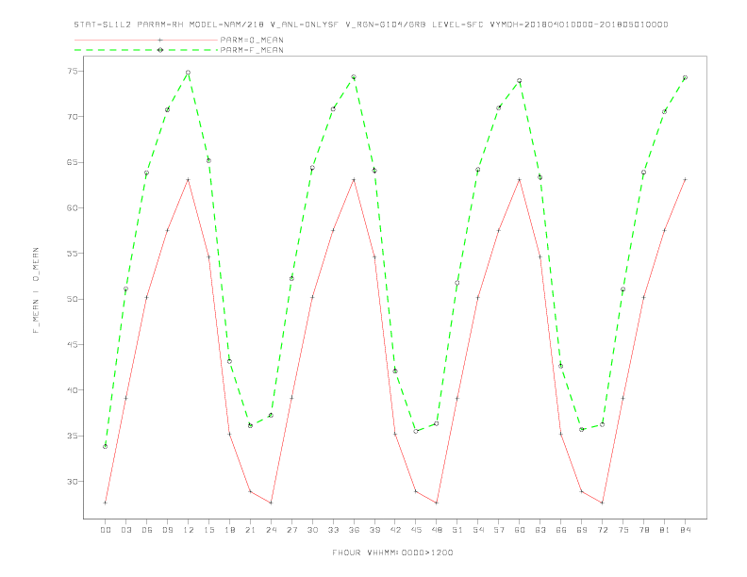Click x-axis tick label 72
747x577 pixels.
602,530
